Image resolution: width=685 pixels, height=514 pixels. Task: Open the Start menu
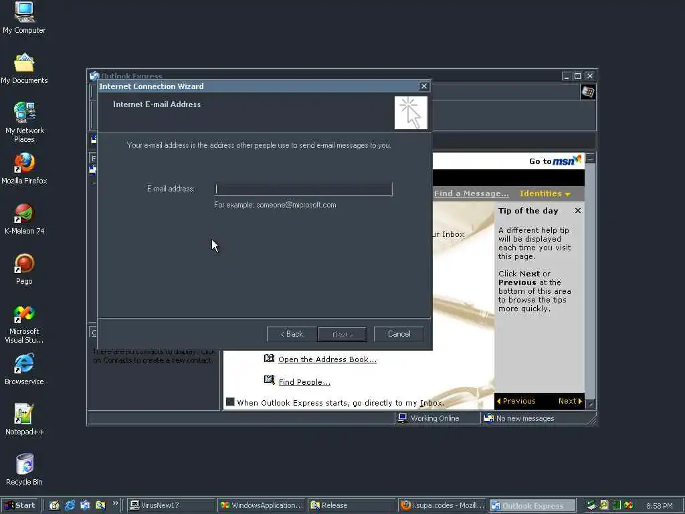19,505
